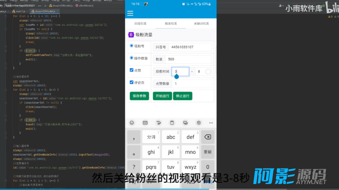
Task: Tap the tuv key on keyboard
Action: (x=171, y=167)
